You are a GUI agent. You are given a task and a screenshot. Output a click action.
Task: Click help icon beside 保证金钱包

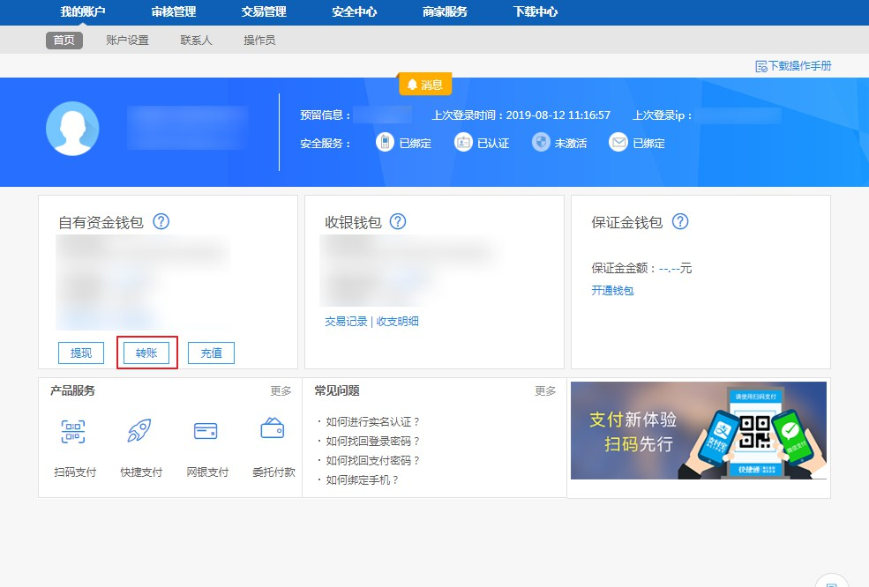pos(679,222)
